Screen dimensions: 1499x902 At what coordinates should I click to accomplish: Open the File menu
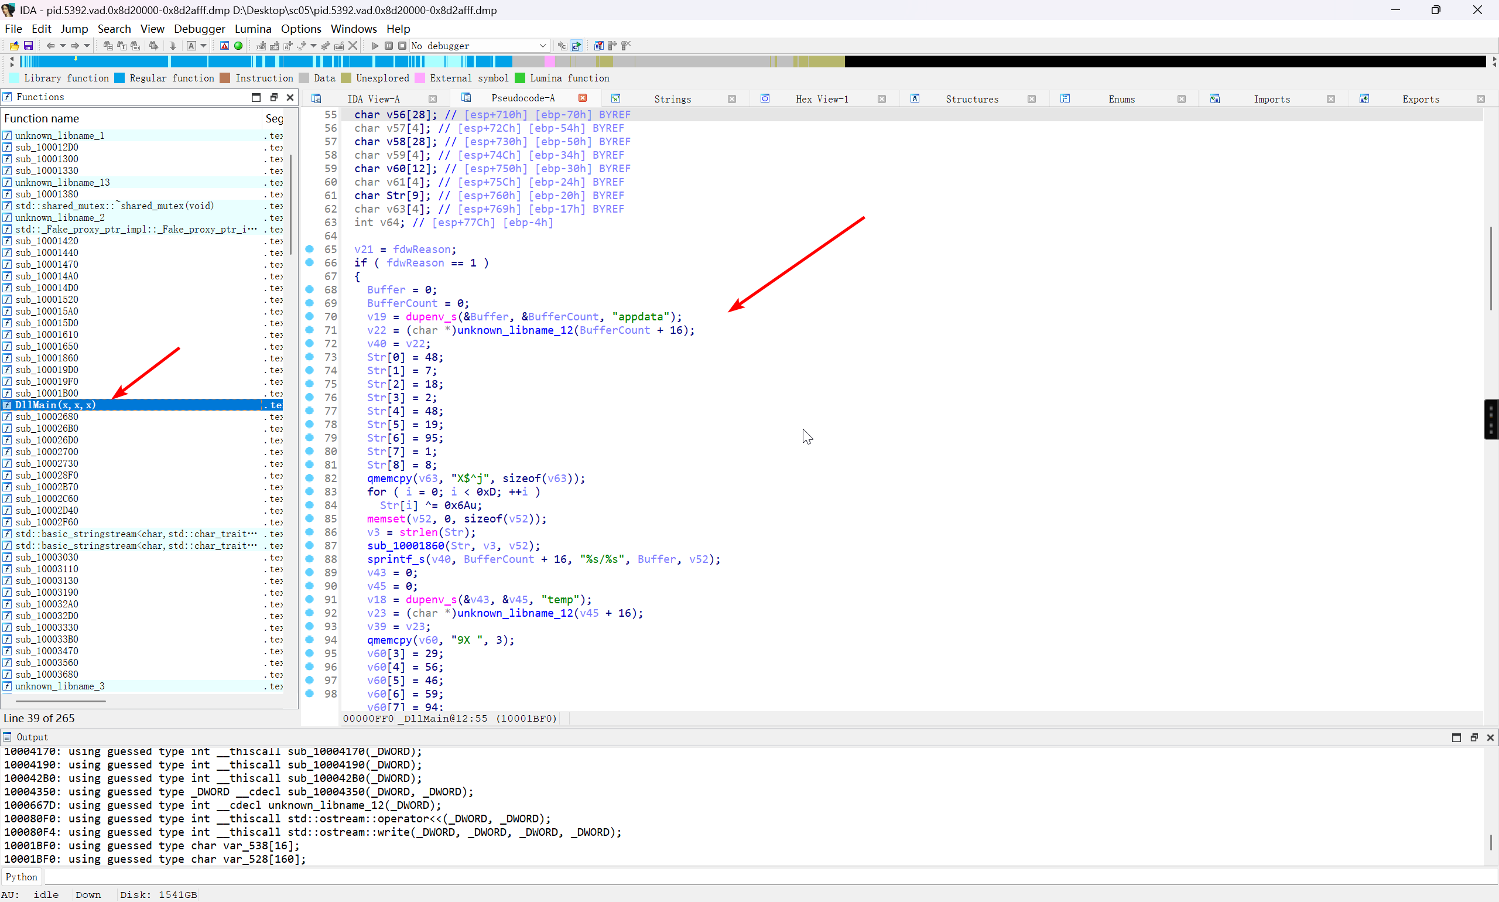coord(13,29)
